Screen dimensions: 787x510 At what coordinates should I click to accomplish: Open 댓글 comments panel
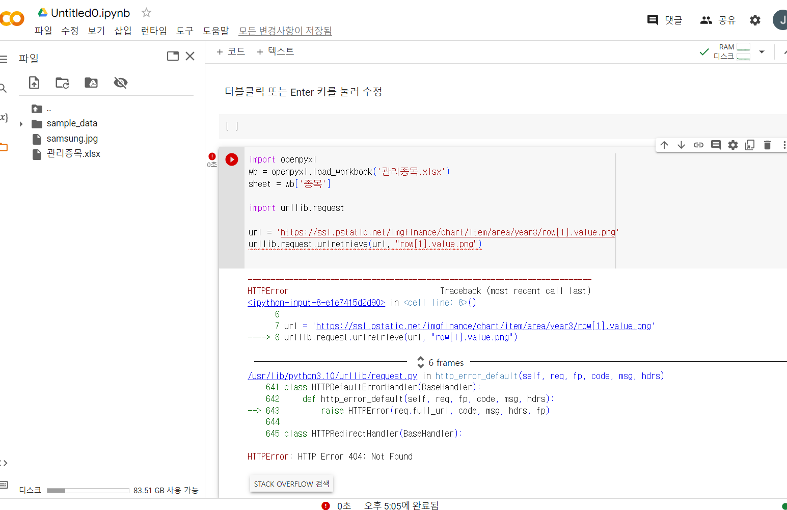click(665, 20)
